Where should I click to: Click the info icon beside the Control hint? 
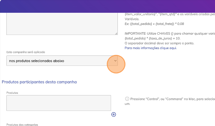127,99
